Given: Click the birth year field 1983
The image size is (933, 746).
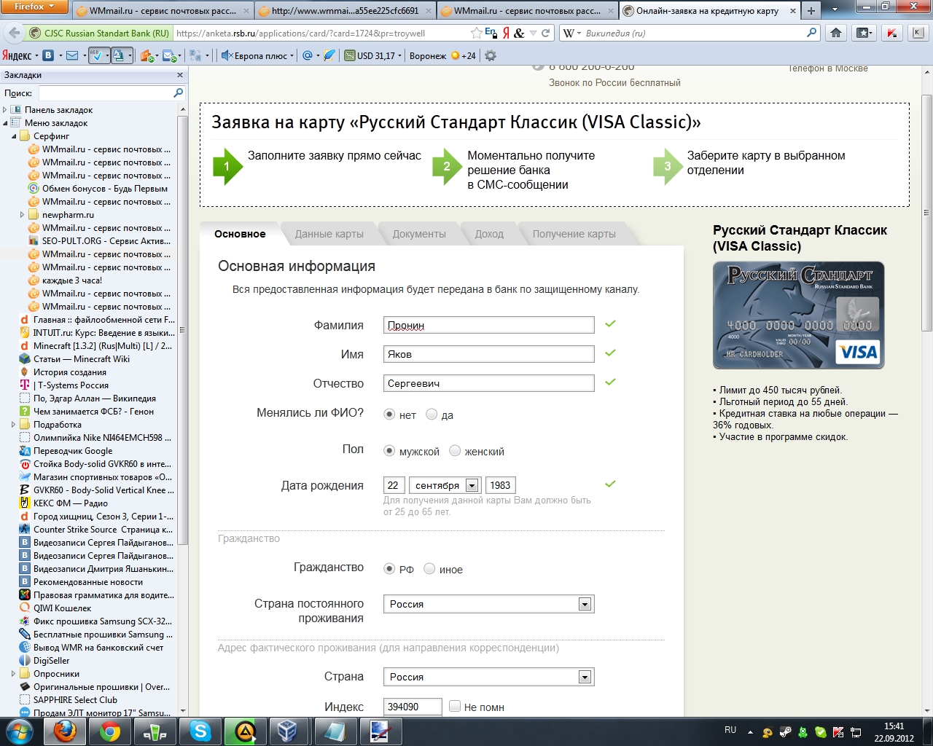Looking at the screenshot, I should (x=501, y=485).
